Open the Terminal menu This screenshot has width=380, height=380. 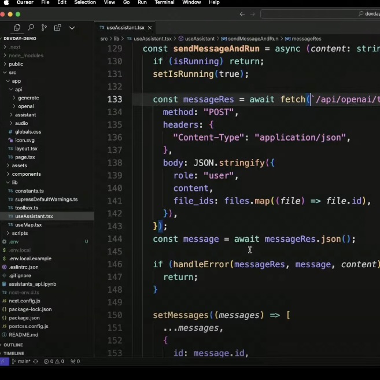pyautogui.click(x=164, y=3)
